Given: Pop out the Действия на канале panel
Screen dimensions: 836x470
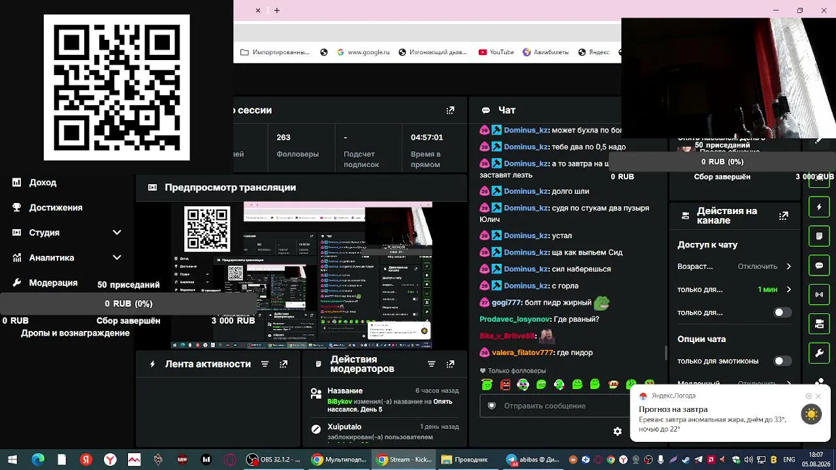Looking at the screenshot, I should tap(784, 216).
